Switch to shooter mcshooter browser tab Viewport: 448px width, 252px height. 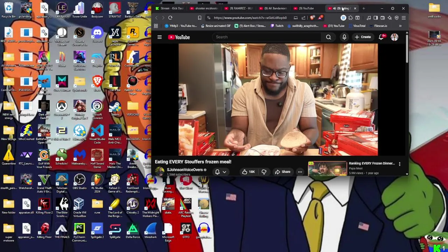[x=204, y=8]
